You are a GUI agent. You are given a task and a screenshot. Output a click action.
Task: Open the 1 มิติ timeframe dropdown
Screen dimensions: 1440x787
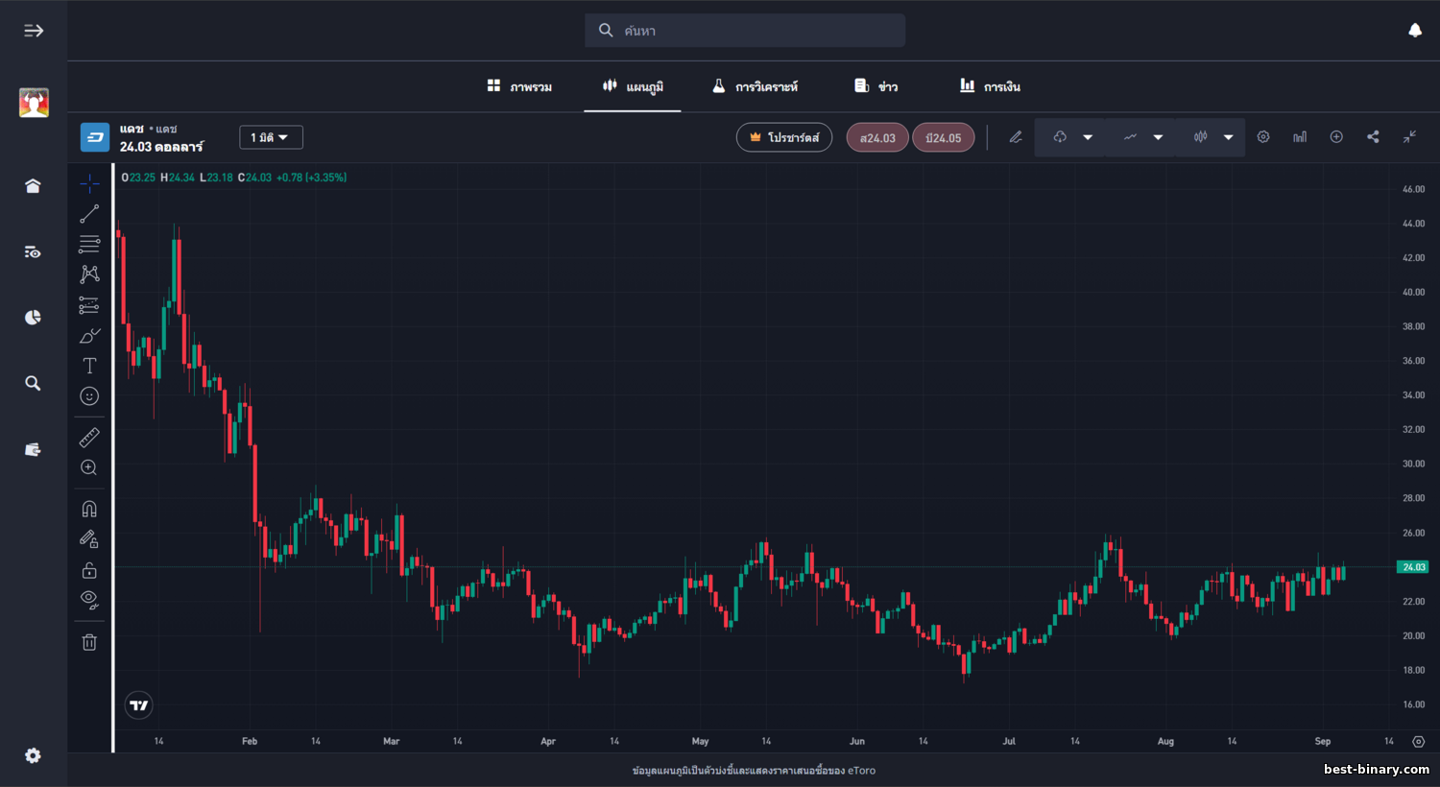click(x=271, y=137)
